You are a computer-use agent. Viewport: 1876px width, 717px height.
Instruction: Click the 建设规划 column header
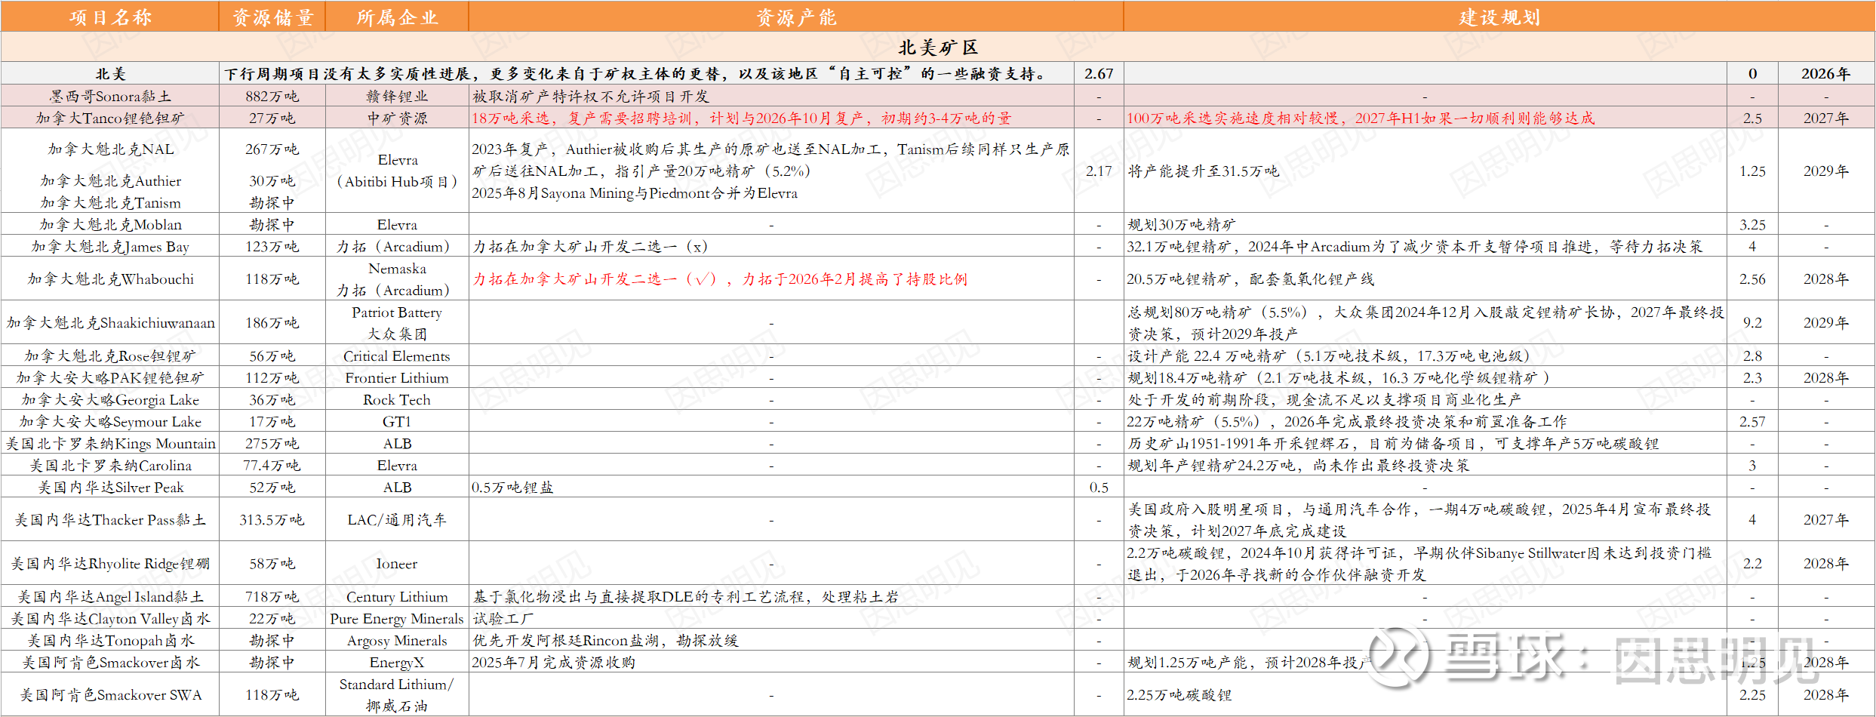tap(1499, 17)
